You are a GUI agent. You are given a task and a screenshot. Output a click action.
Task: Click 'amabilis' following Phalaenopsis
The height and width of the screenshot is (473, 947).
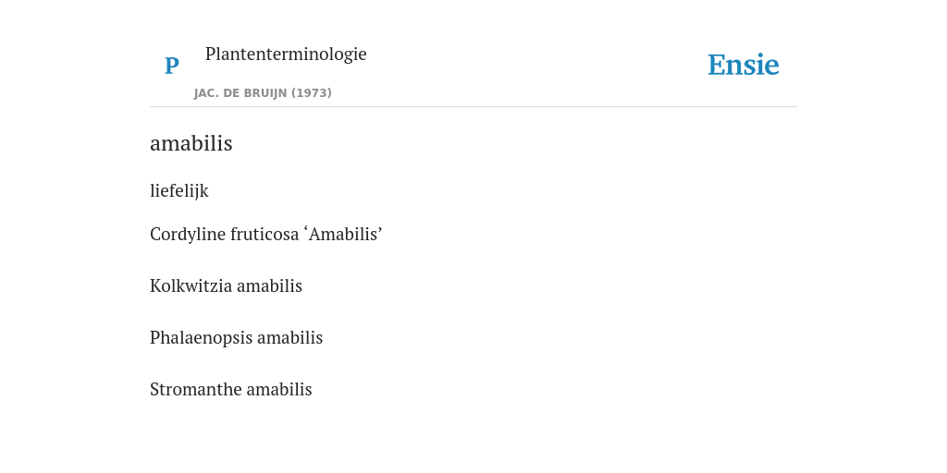(289, 338)
